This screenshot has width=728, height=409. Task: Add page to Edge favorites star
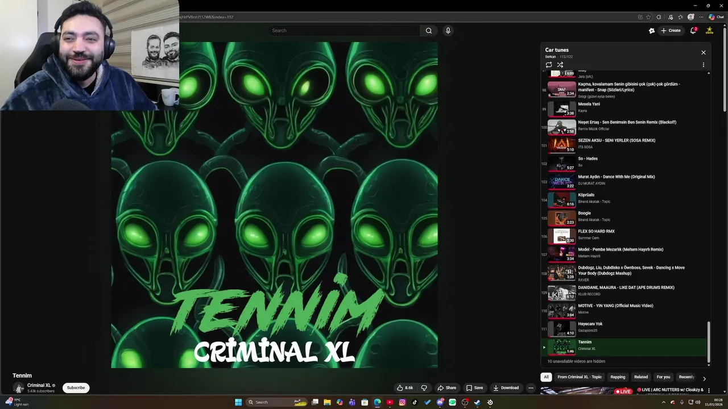point(648,17)
